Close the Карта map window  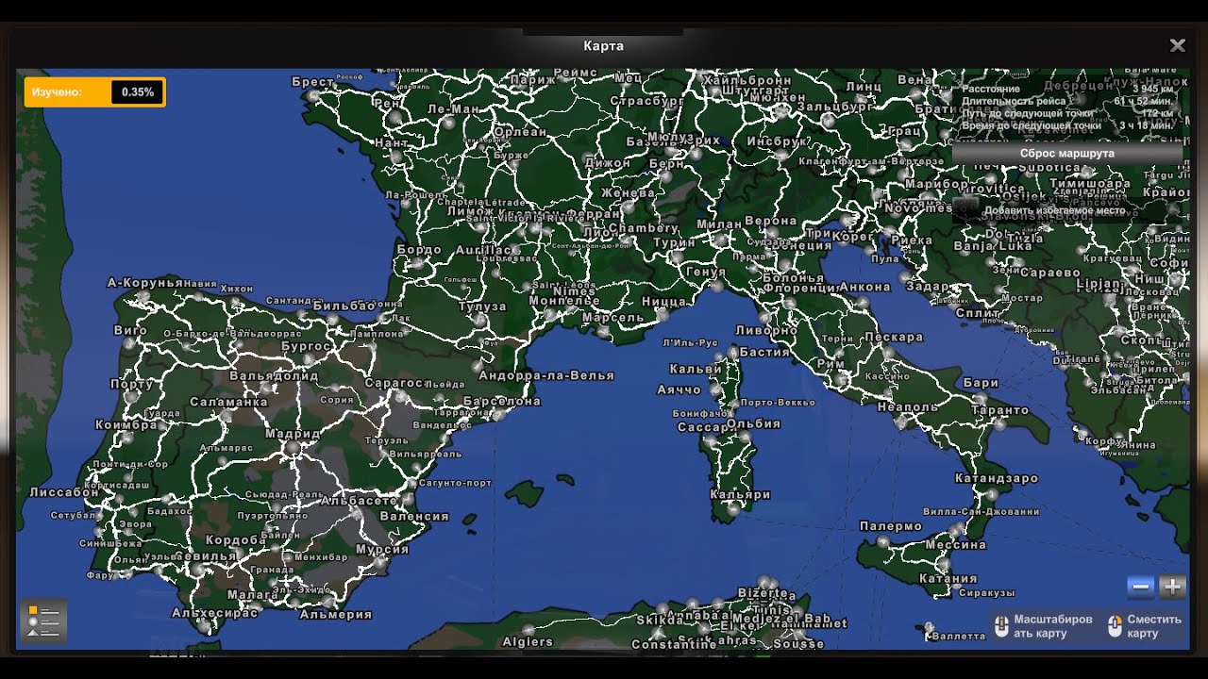(x=1178, y=45)
